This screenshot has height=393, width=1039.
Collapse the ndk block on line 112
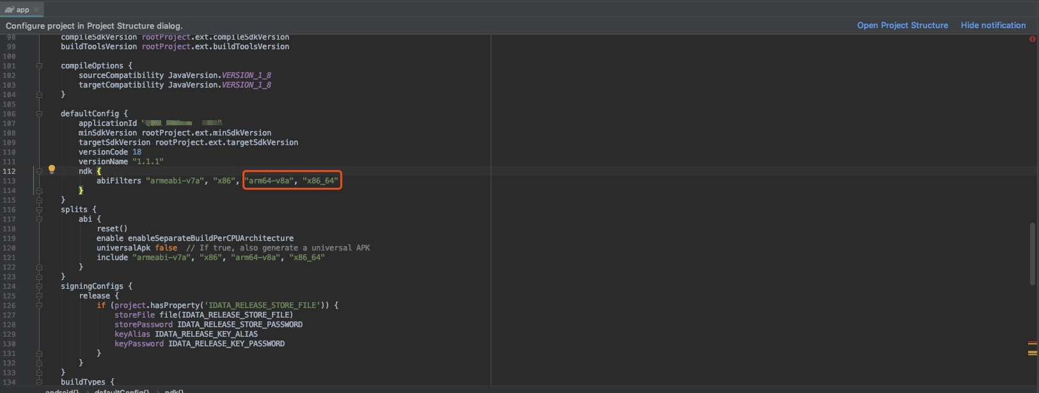click(39, 171)
